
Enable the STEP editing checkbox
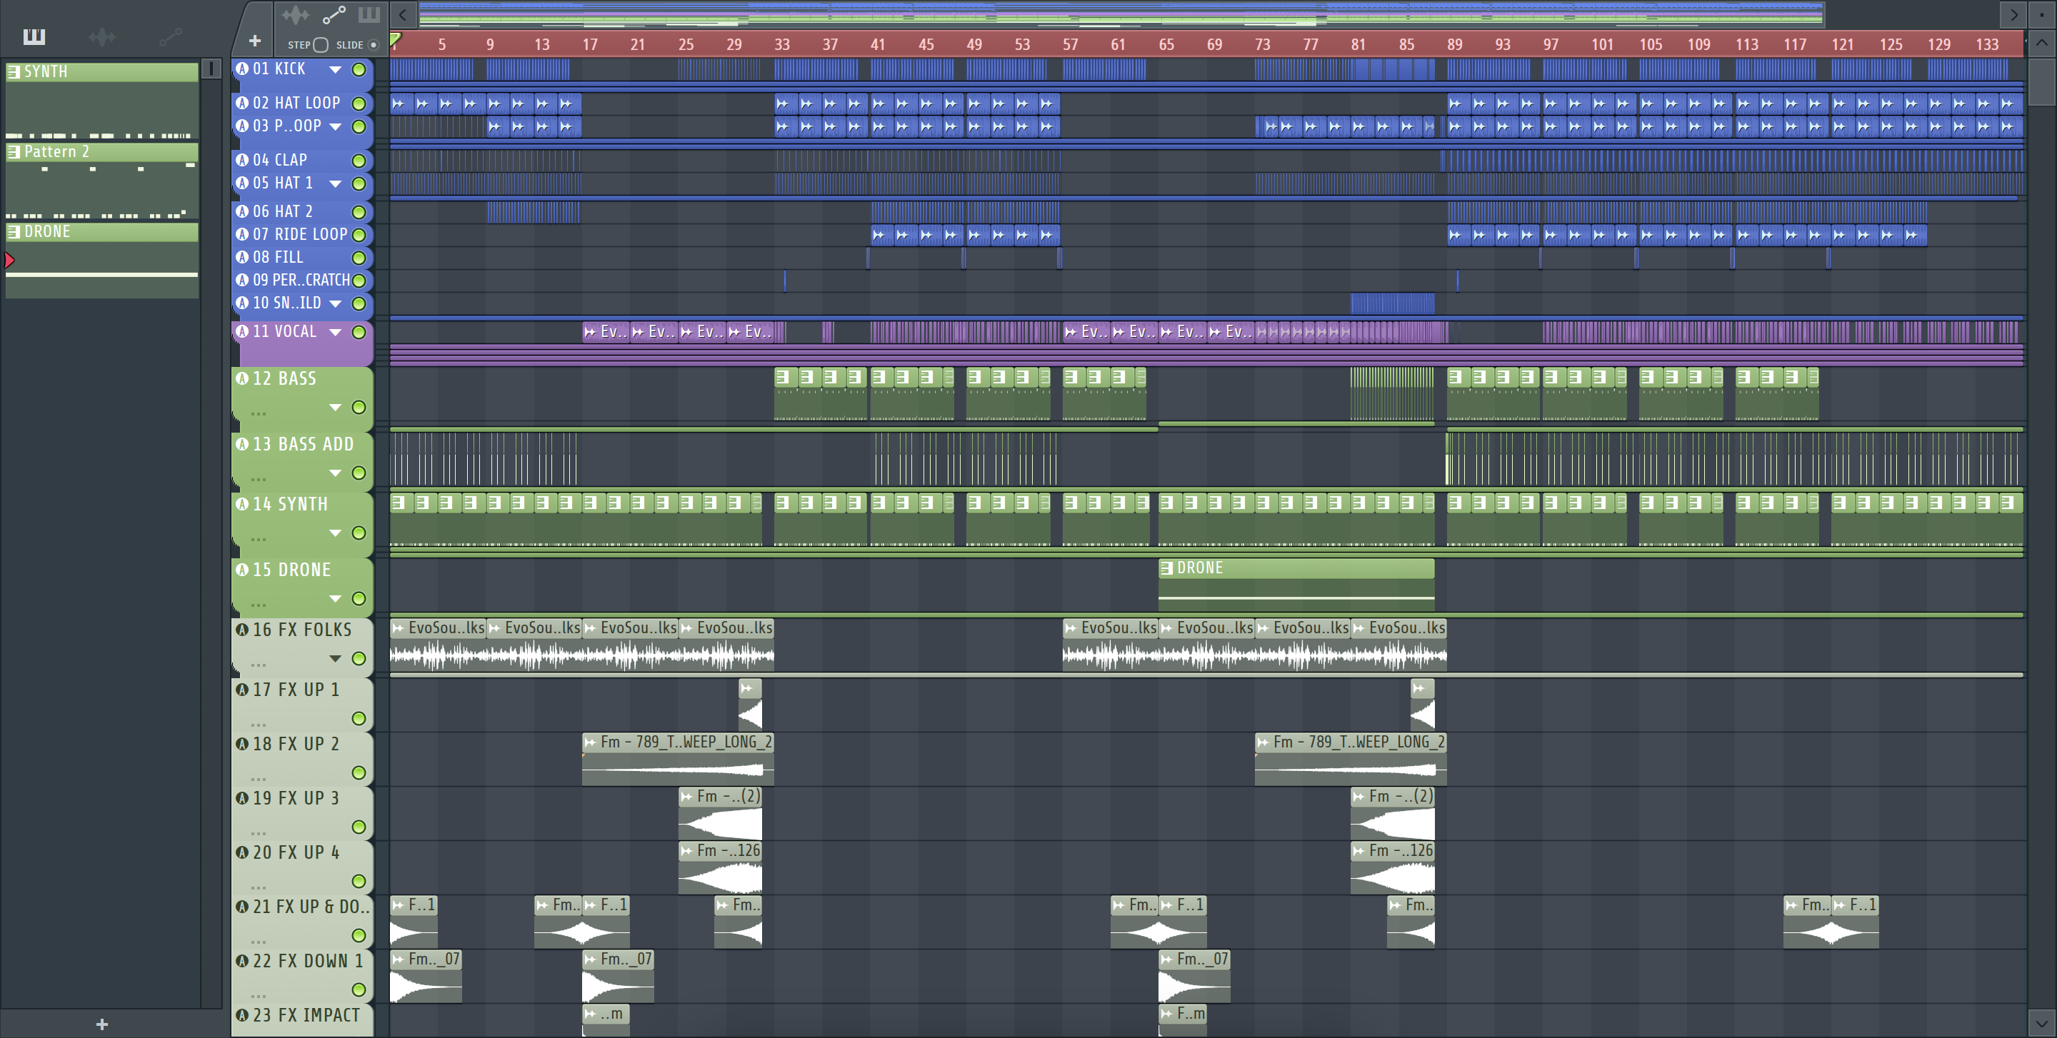[320, 45]
